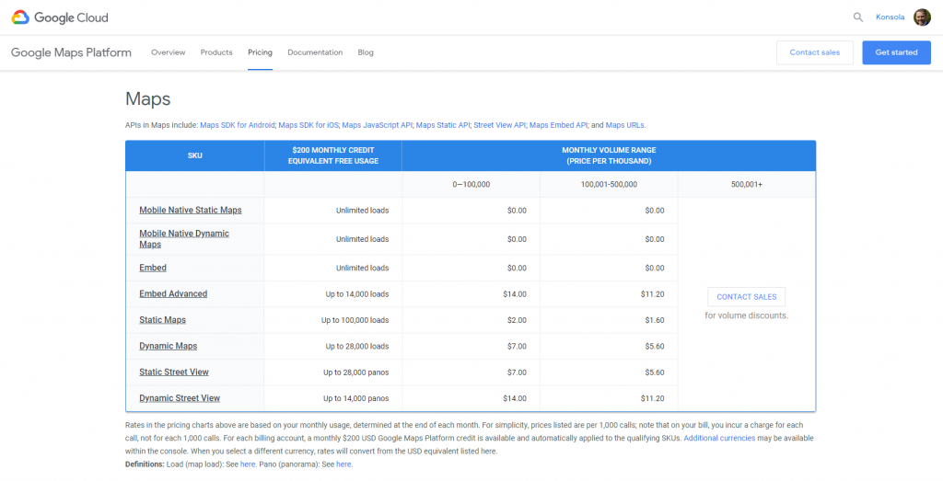This screenshot has height=481, width=943.
Task: Open Maps URLs link
Action: (x=625, y=125)
